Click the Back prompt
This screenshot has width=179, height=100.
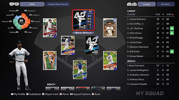96,94
